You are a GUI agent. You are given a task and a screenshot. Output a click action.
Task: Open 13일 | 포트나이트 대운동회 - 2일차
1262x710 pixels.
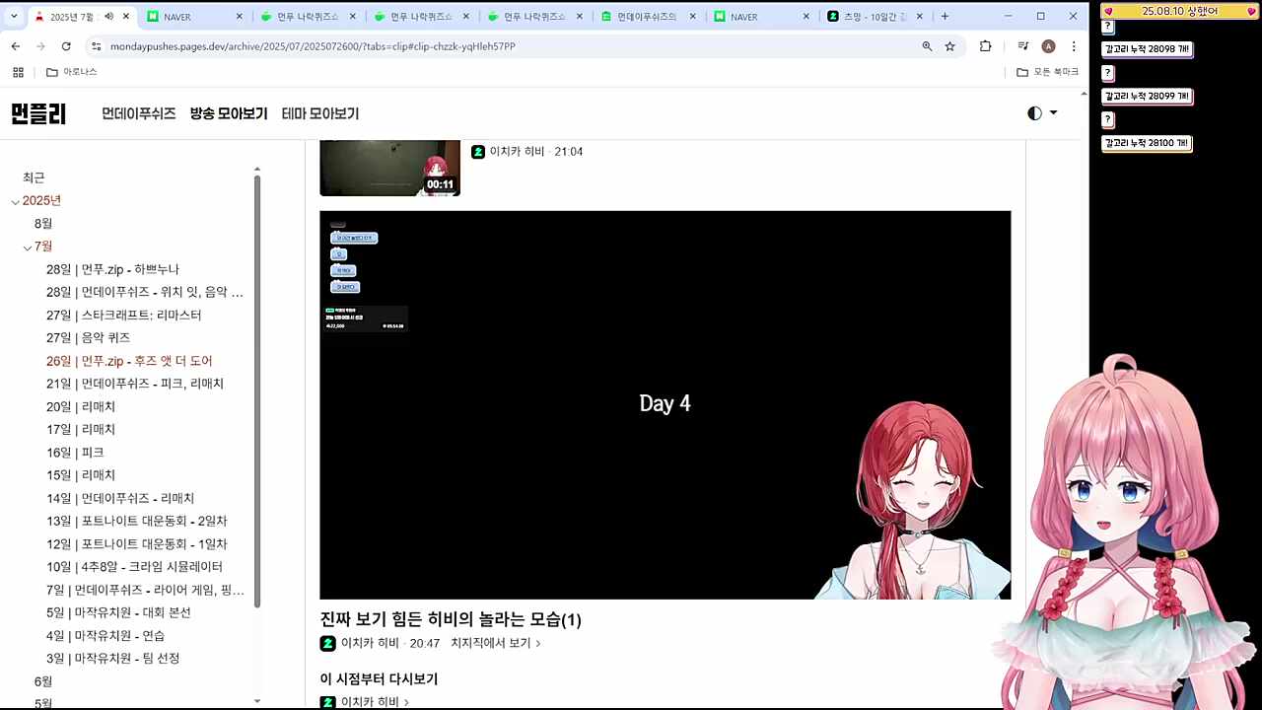click(137, 521)
